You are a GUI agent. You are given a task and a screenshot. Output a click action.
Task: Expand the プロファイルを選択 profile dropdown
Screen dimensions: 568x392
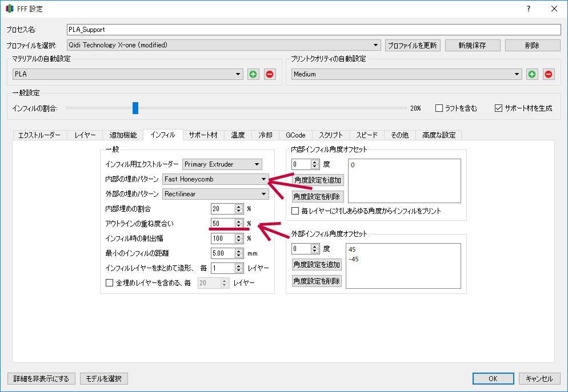[x=223, y=45]
